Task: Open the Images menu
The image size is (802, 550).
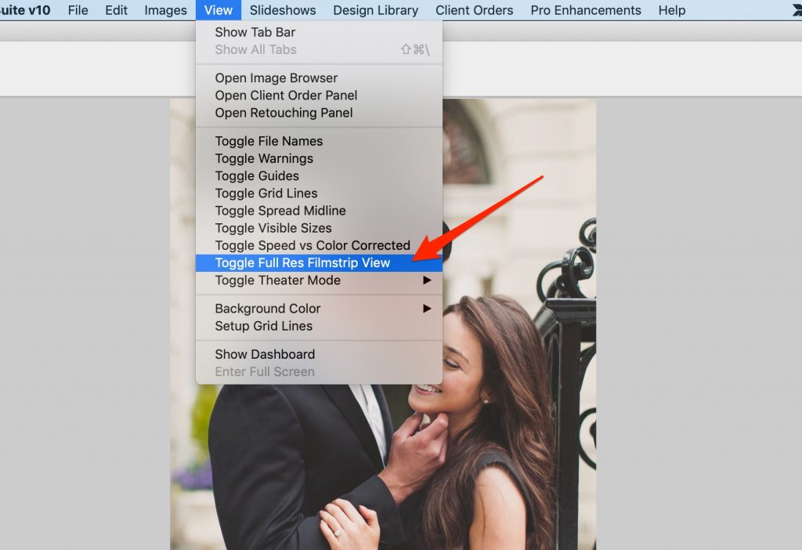Action: [165, 10]
